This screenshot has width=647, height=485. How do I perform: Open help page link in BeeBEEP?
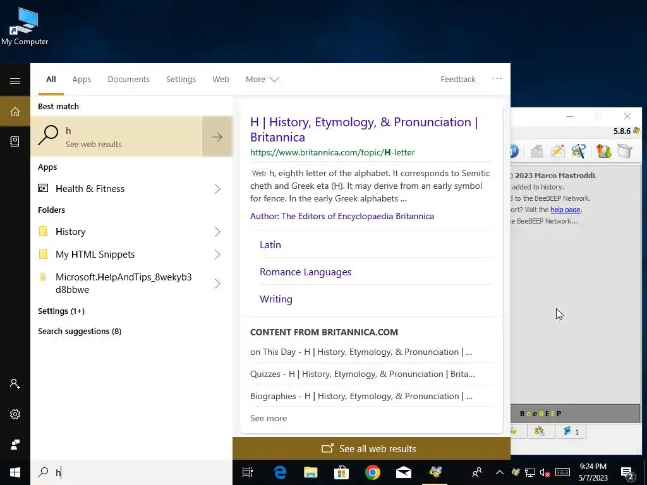(565, 210)
